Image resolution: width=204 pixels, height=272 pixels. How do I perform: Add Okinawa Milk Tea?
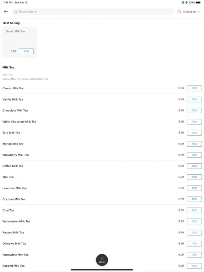point(194,244)
